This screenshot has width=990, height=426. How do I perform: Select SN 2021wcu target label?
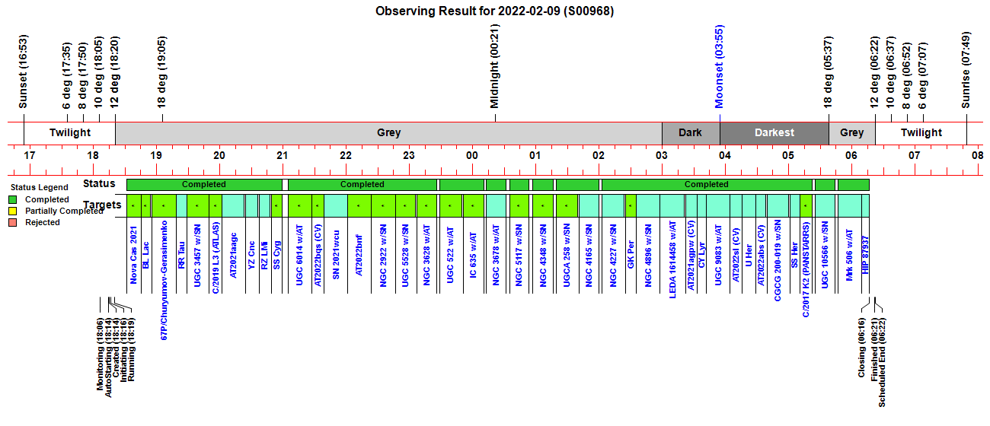tap(336, 256)
